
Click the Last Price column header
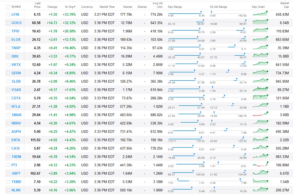coord(37,5)
